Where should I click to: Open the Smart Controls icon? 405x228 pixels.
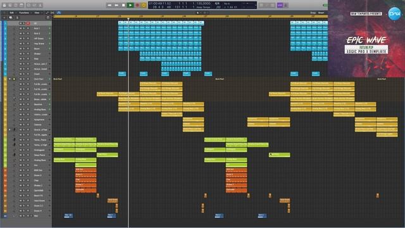coord(28,5)
